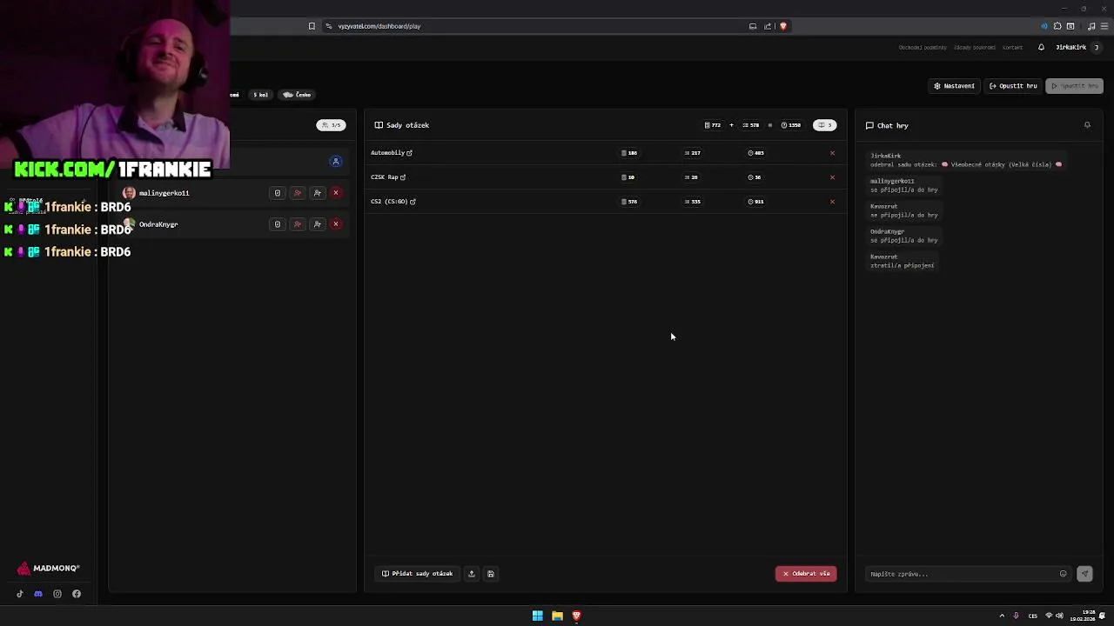Remove the CS2 (CS:GO) question set

(x=832, y=202)
